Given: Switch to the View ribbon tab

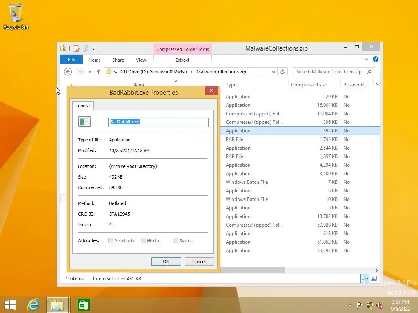Looking at the screenshot, I should (141, 60).
